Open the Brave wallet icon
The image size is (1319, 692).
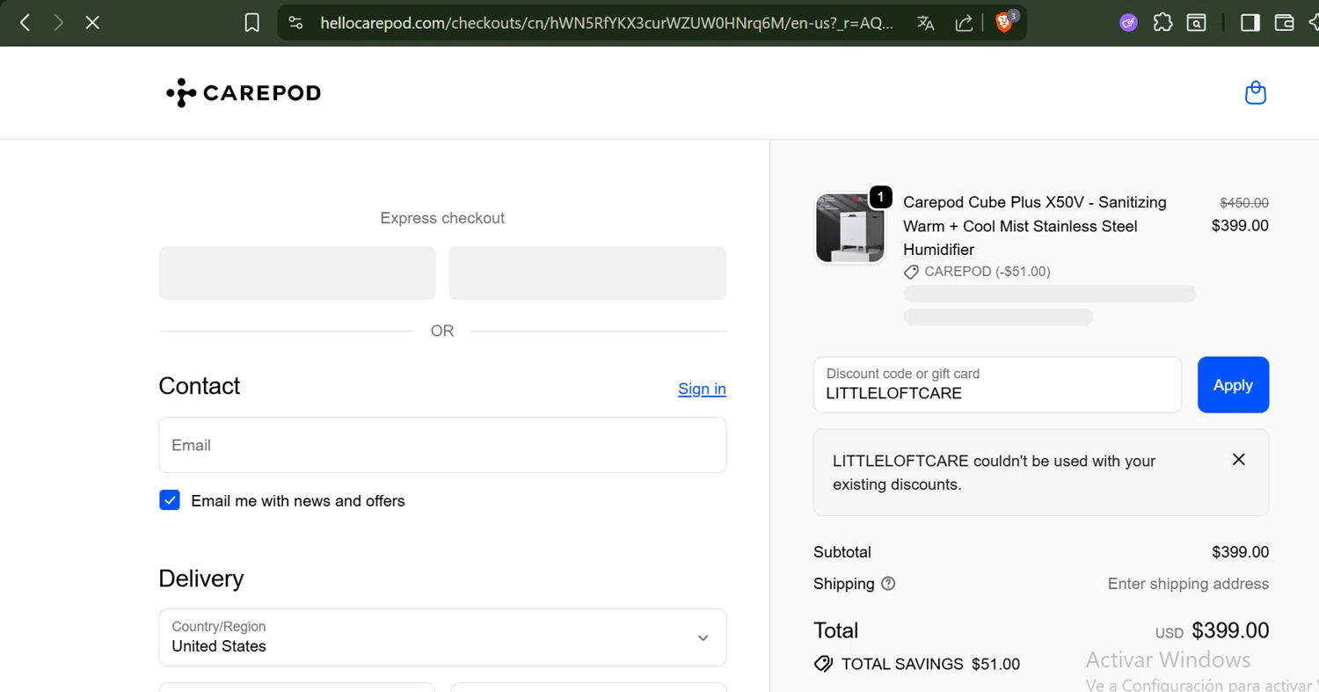(x=1285, y=23)
